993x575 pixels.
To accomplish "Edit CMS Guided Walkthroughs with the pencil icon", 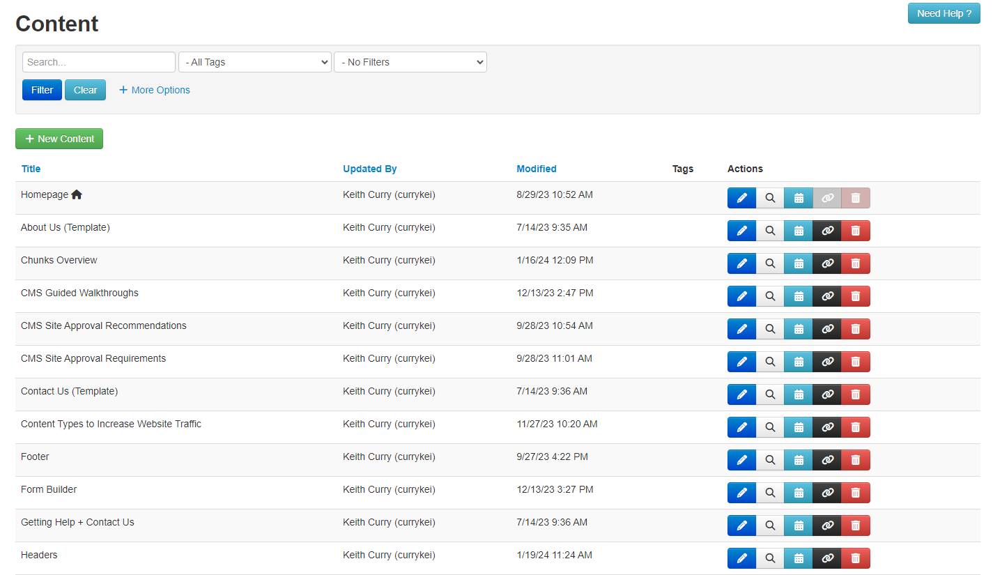I will point(741,296).
